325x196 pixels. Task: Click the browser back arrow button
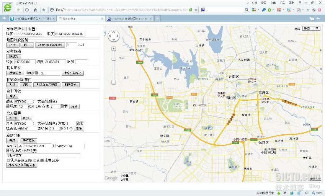point(18,10)
